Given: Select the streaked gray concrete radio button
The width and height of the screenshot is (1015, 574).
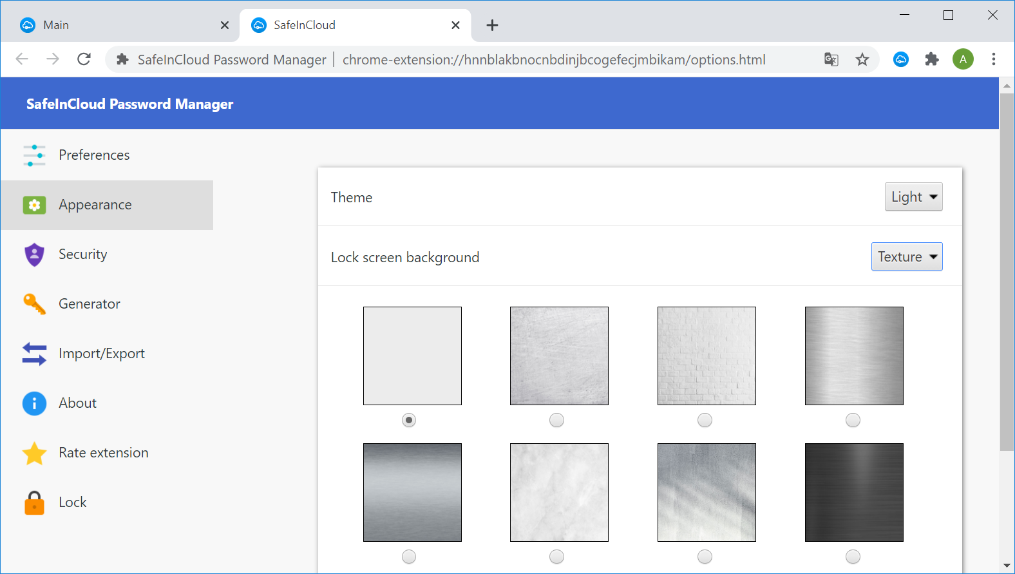Looking at the screenshot, I should point(705,557).
